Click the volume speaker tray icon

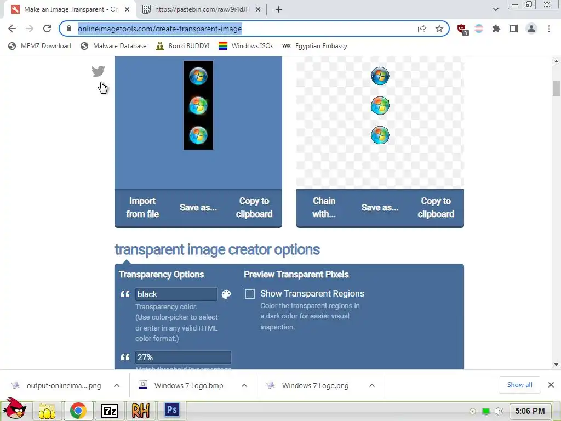point(499,411)
